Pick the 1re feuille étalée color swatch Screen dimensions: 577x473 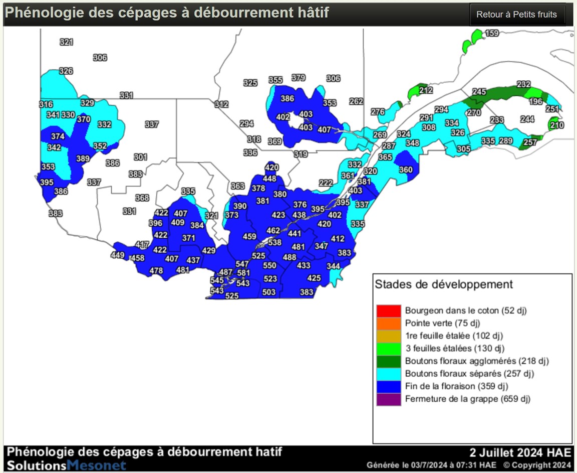click(389, 336)
